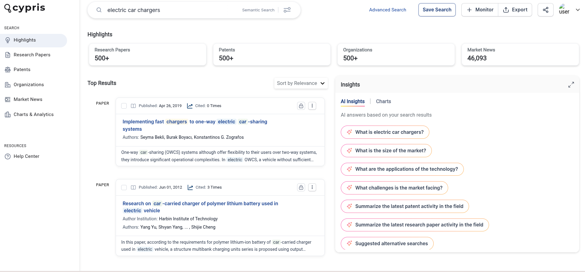
Task: Click the Market News 46,093 card
Action: point(520,54)
